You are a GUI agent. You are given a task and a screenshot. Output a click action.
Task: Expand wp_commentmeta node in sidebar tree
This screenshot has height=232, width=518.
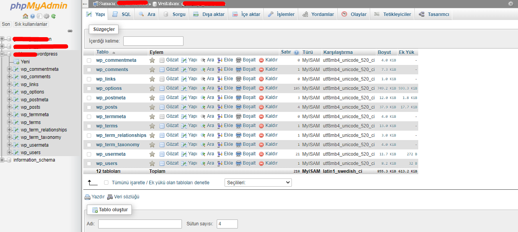pos(9,69)
